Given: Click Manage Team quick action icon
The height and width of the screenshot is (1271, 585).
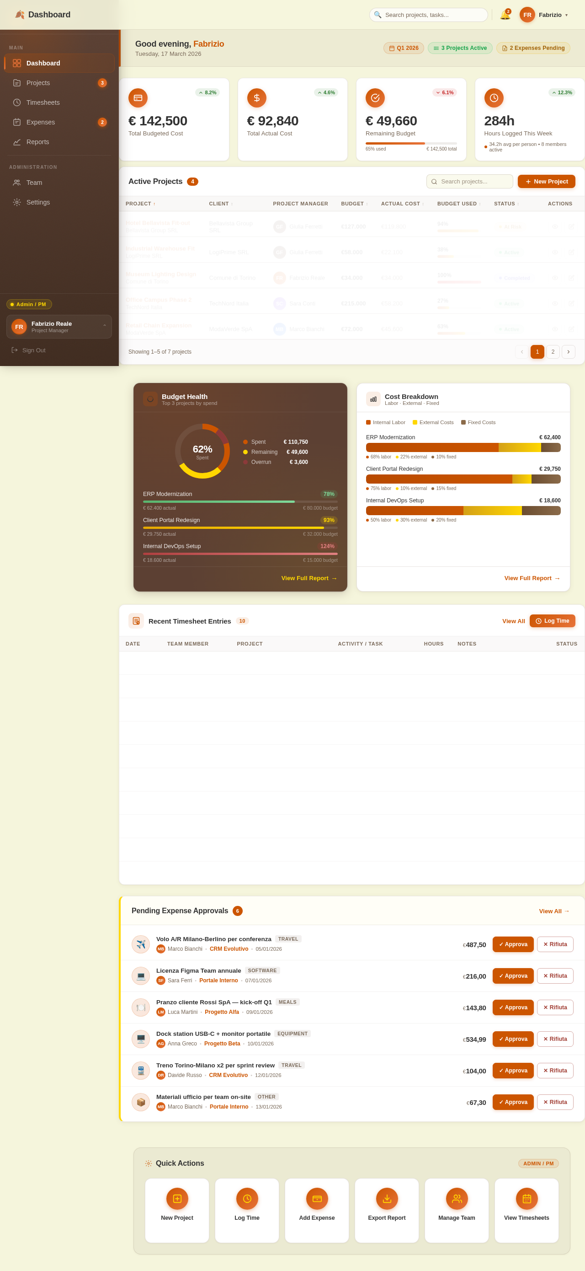Looking at the screenshot, I should pos(457,1198).
